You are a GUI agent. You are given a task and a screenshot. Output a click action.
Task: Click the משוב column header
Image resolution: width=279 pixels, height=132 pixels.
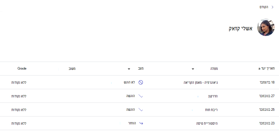click(72, 69)
